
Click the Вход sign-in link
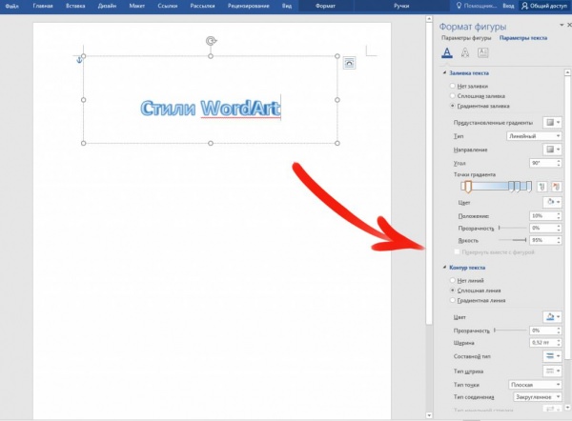[x=508, y=6]
